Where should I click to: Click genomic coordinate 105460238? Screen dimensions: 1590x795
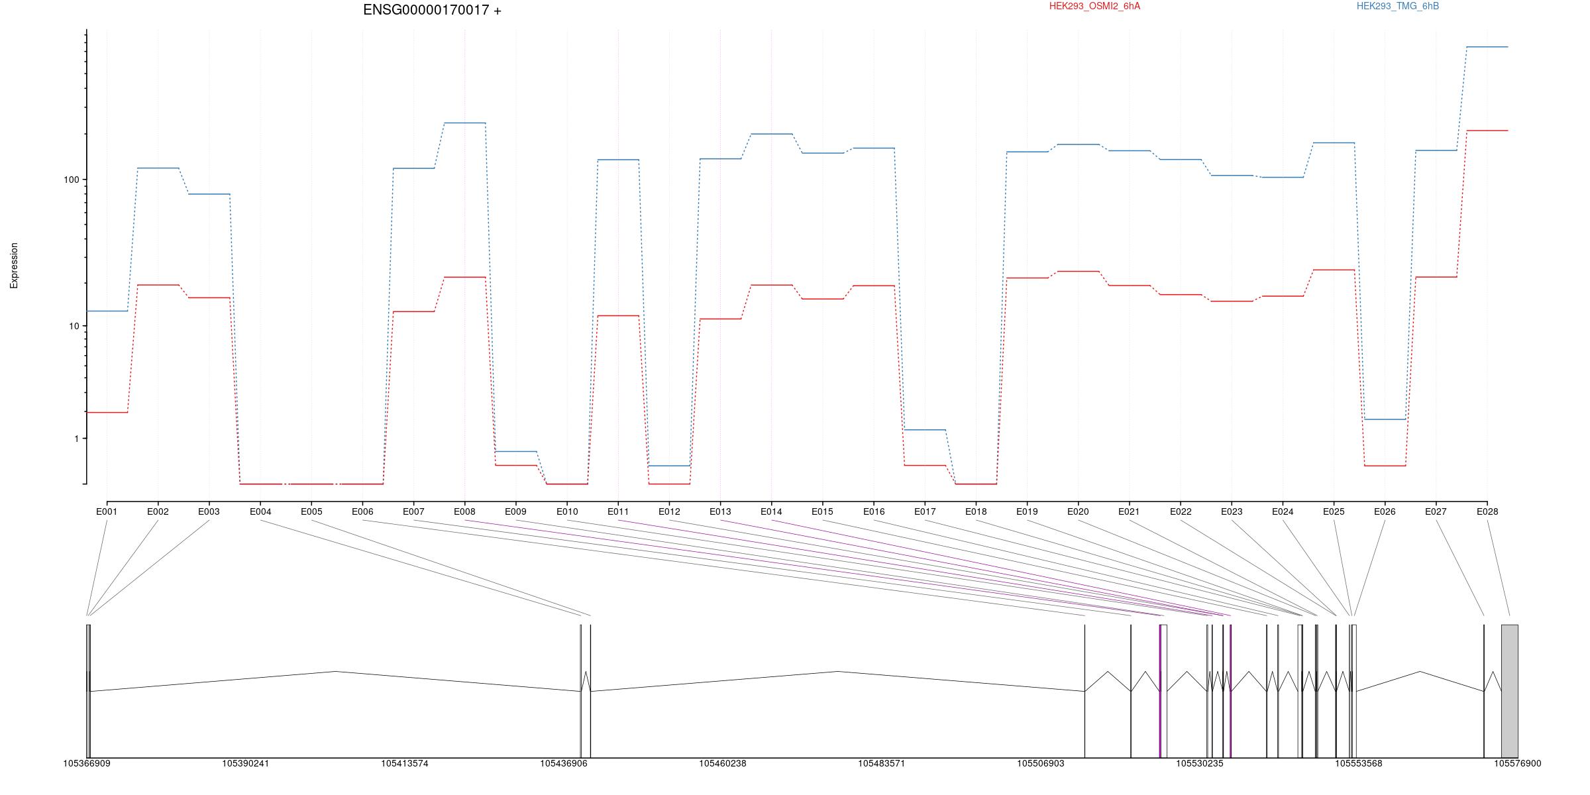coord(723,763)
